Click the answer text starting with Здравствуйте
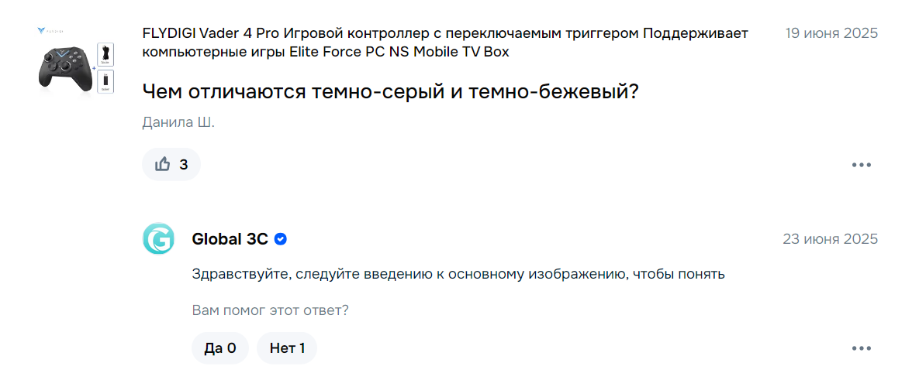919x380 pixels. coord(459,274)
